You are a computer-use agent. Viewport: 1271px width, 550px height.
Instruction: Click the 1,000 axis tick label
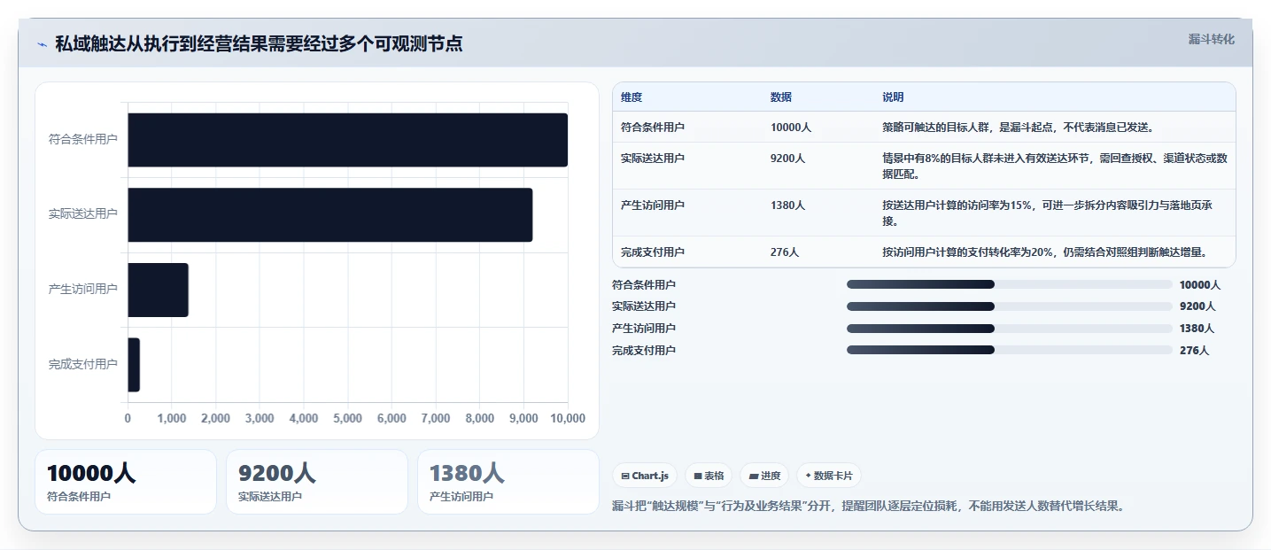coord(172,418)
